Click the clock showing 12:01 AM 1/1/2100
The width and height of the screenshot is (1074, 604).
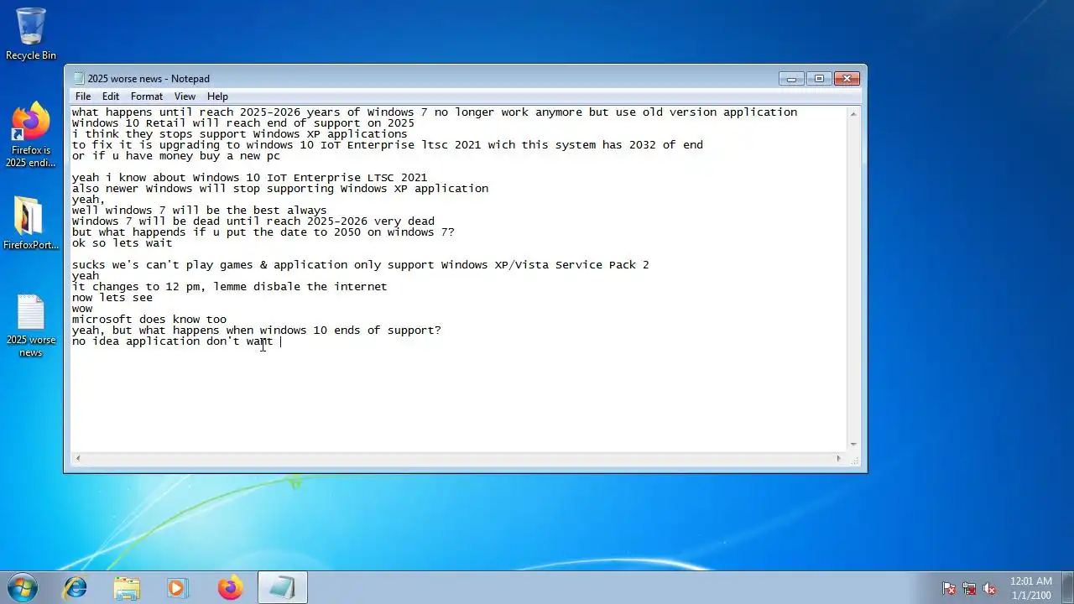click(1030, 588)
